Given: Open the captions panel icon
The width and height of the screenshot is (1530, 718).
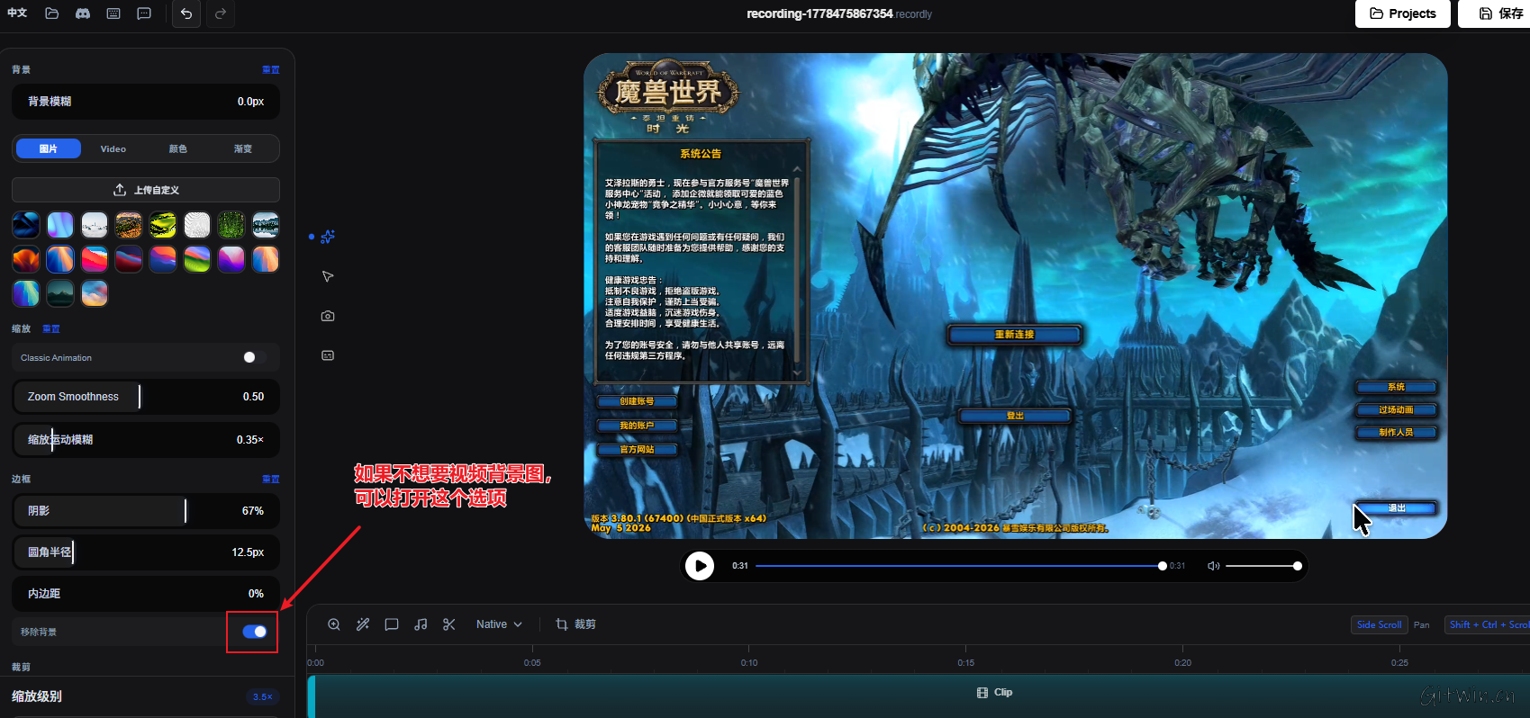Looking at the screenshot, I should point(328,355).
